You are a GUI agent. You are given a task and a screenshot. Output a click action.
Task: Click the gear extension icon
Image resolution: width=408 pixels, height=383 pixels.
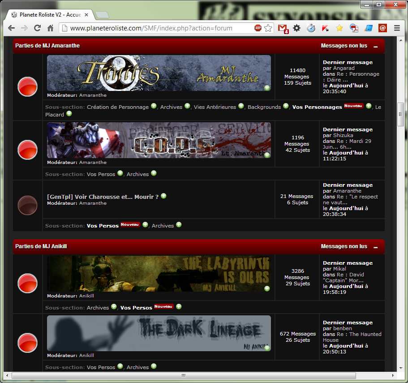coord(296,28)
